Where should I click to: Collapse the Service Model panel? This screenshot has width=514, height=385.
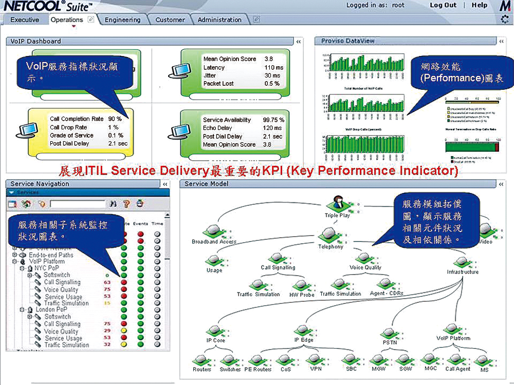(501, 184)
